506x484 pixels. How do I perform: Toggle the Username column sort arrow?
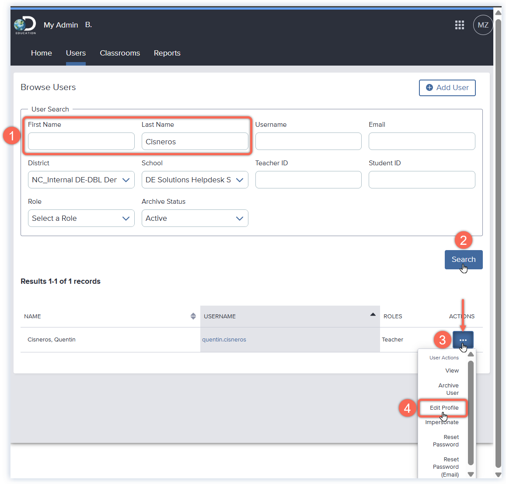click(x=373, y=315)
